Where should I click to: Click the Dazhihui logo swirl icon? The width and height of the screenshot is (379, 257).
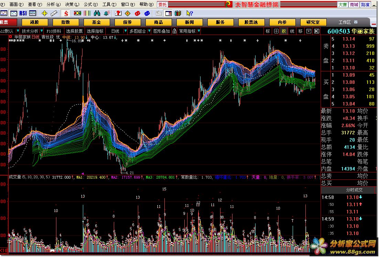click(228, 4)
